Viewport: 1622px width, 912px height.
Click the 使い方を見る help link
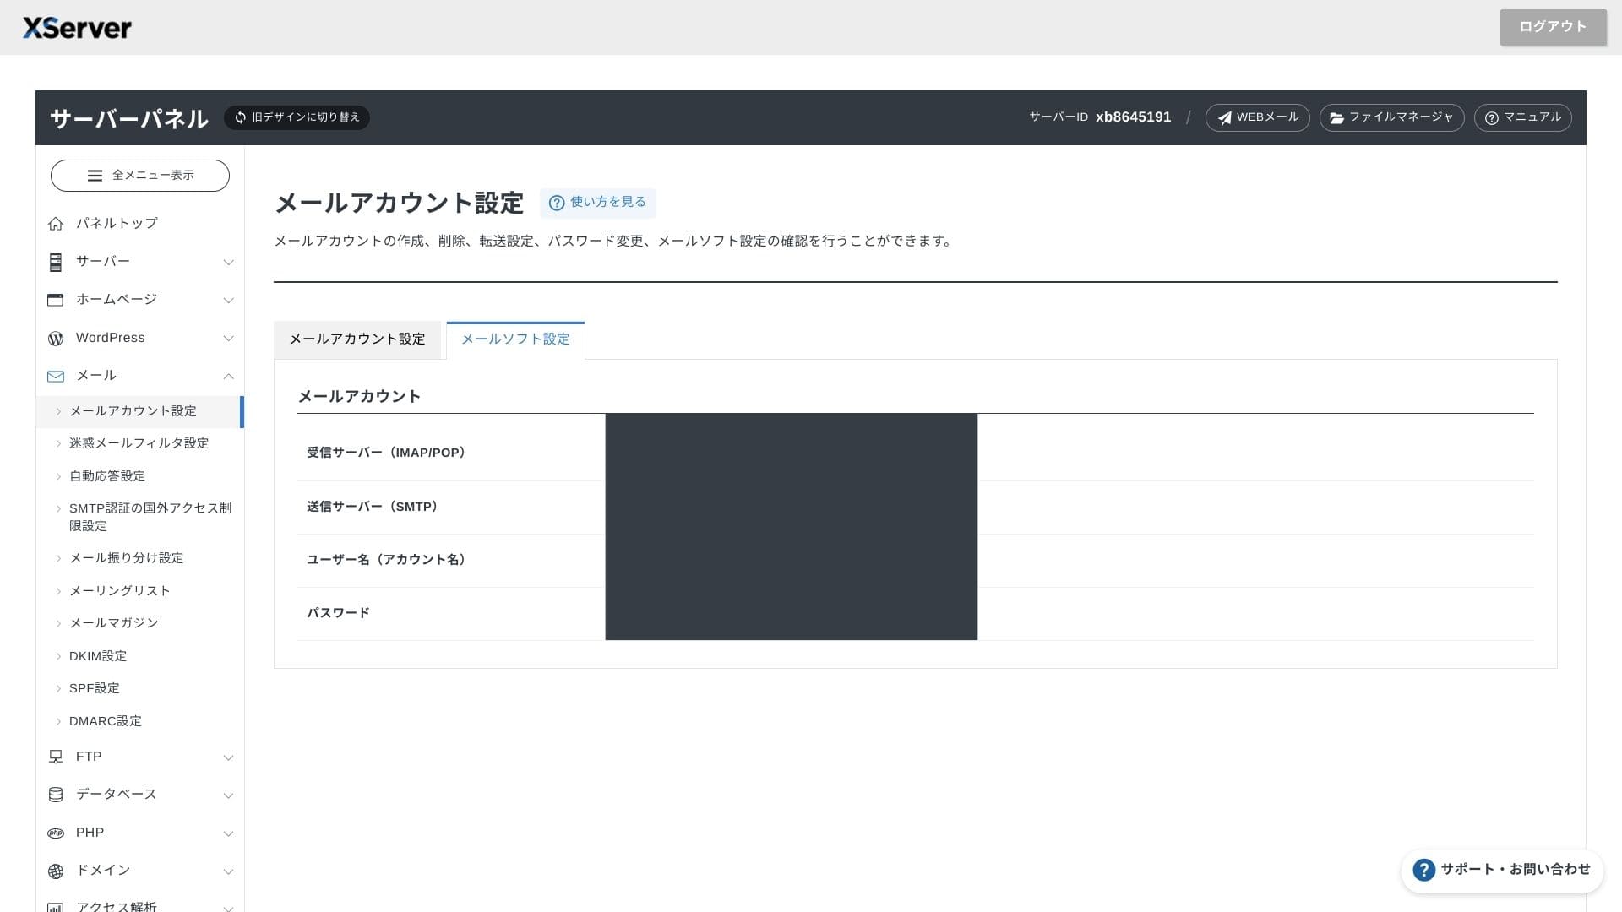pyautogui.click(x=598, y=203)
